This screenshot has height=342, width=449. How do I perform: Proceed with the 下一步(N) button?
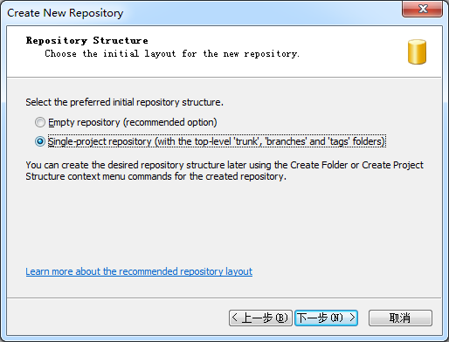click(x=326, y=318)
